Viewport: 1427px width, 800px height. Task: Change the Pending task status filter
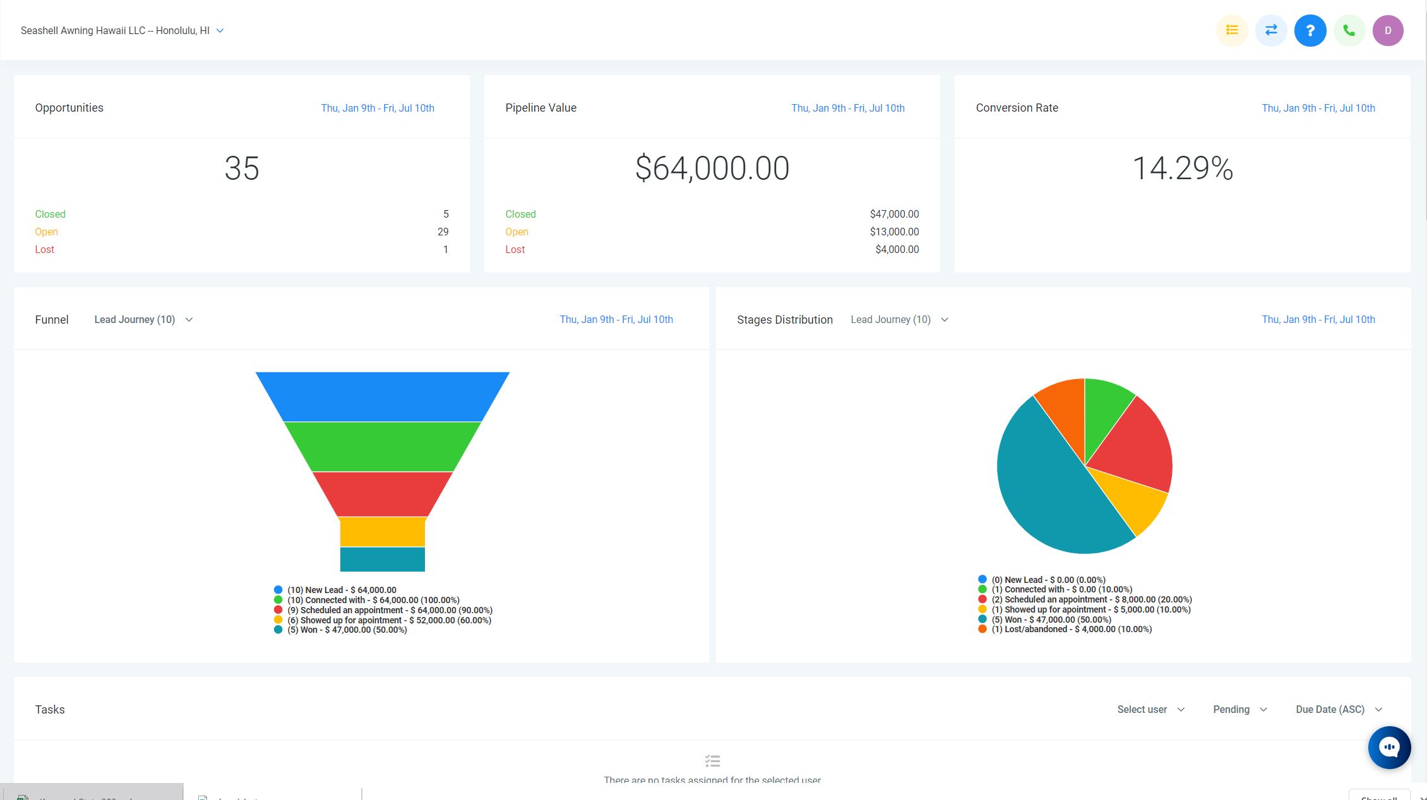coord(1239,709)
